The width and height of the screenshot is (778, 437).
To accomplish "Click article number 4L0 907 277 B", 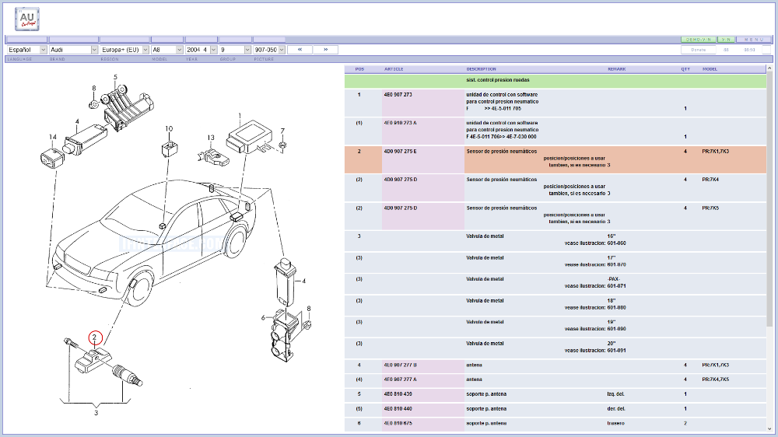I will click(x=401, y=365).
